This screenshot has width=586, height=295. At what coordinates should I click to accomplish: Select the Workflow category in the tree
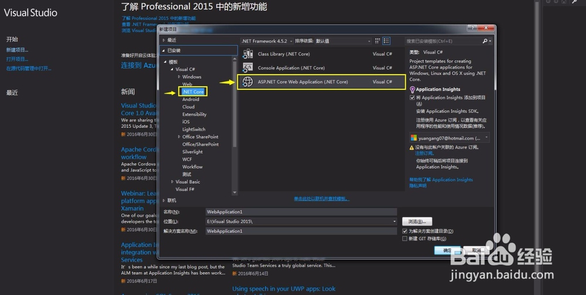pyautogui.click(x=192, y=167)
